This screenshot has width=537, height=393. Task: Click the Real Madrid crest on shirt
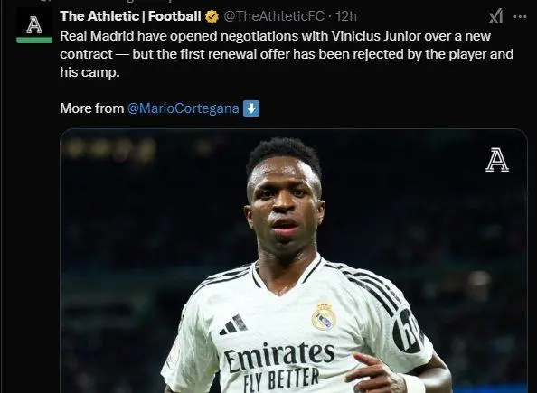tap(324, 317)
